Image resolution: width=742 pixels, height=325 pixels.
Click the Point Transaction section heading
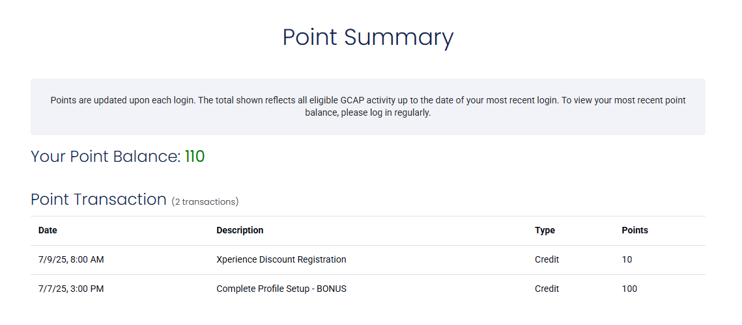tap(98, 200)
